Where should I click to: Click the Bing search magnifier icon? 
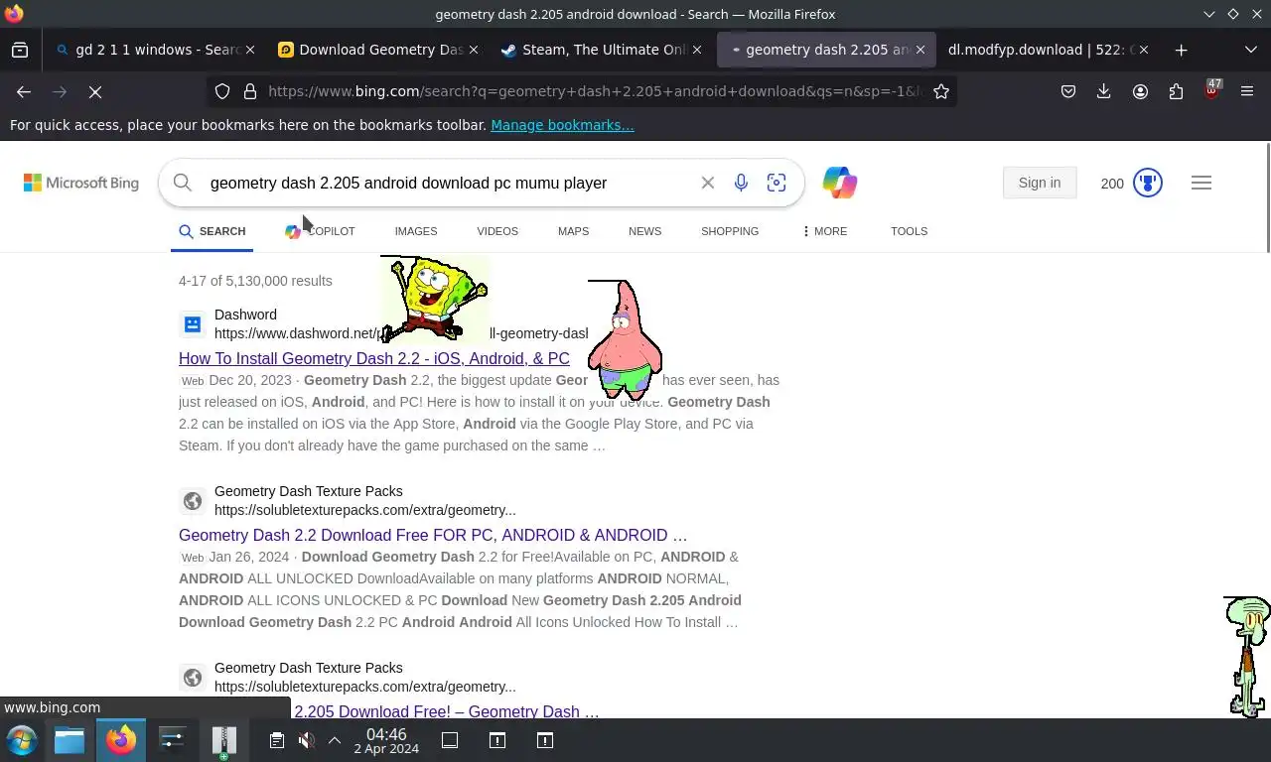coord(183,183)
